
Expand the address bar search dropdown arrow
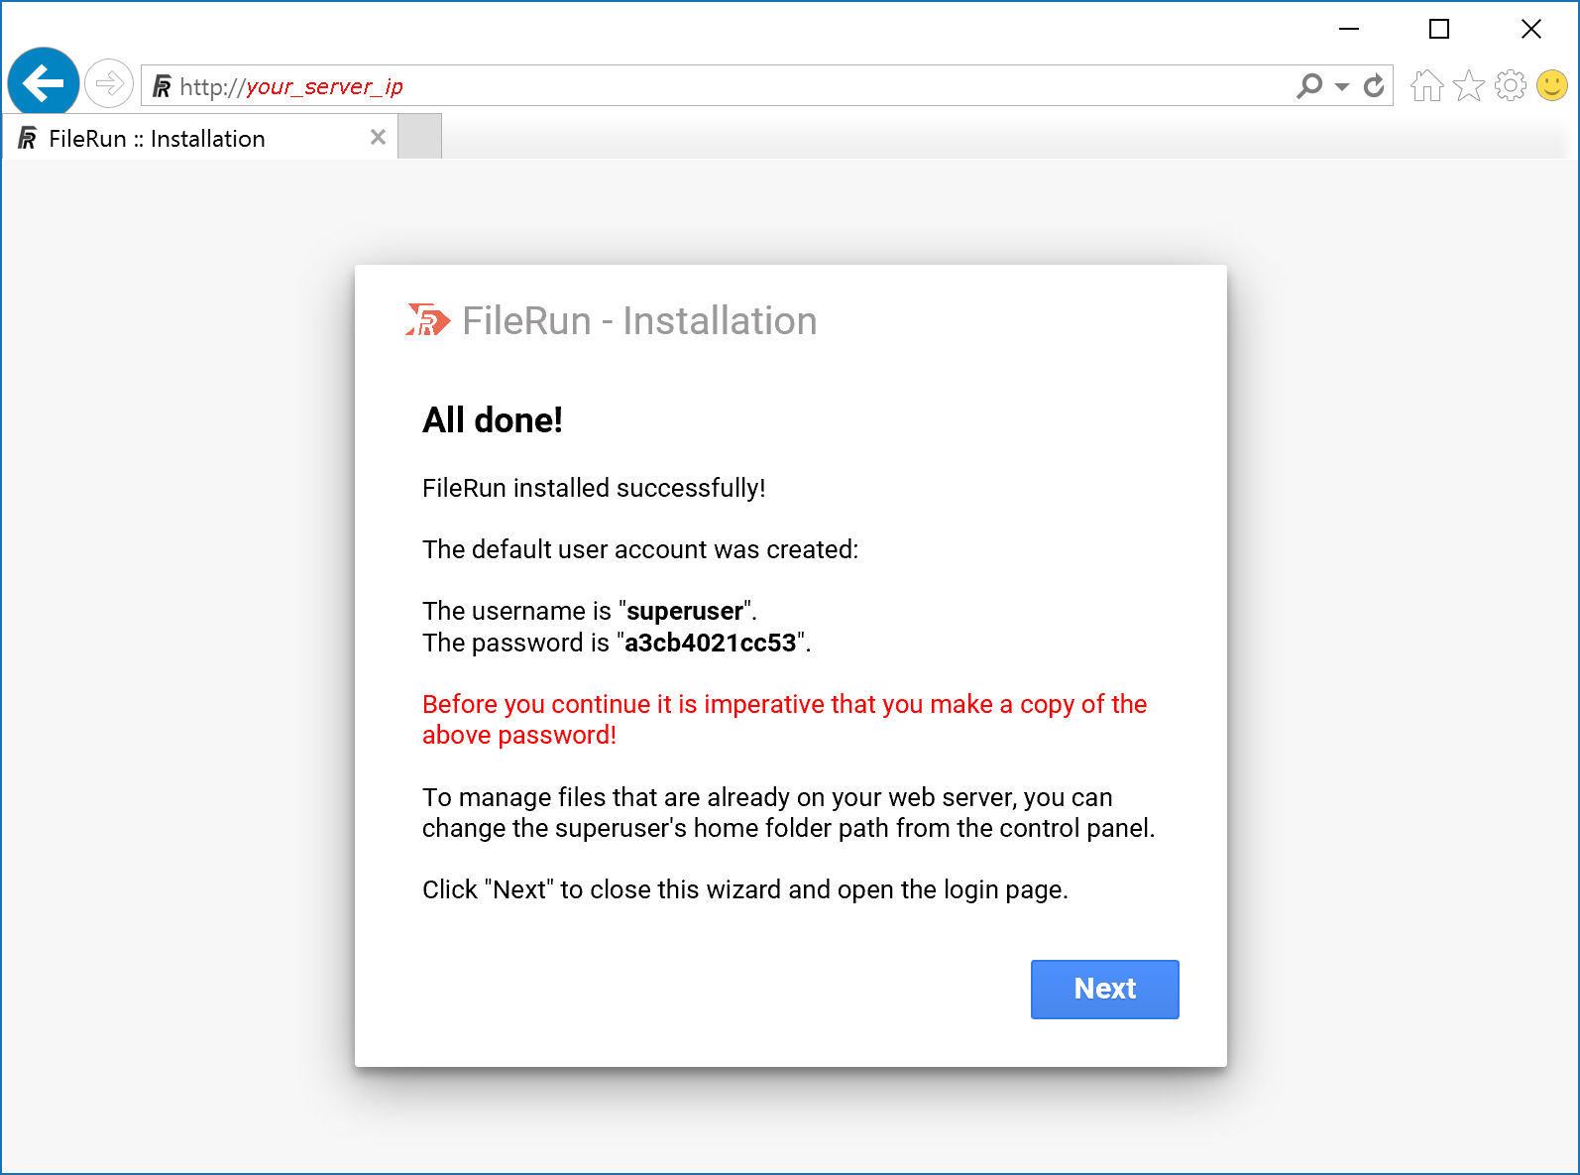click(1342, 86)
